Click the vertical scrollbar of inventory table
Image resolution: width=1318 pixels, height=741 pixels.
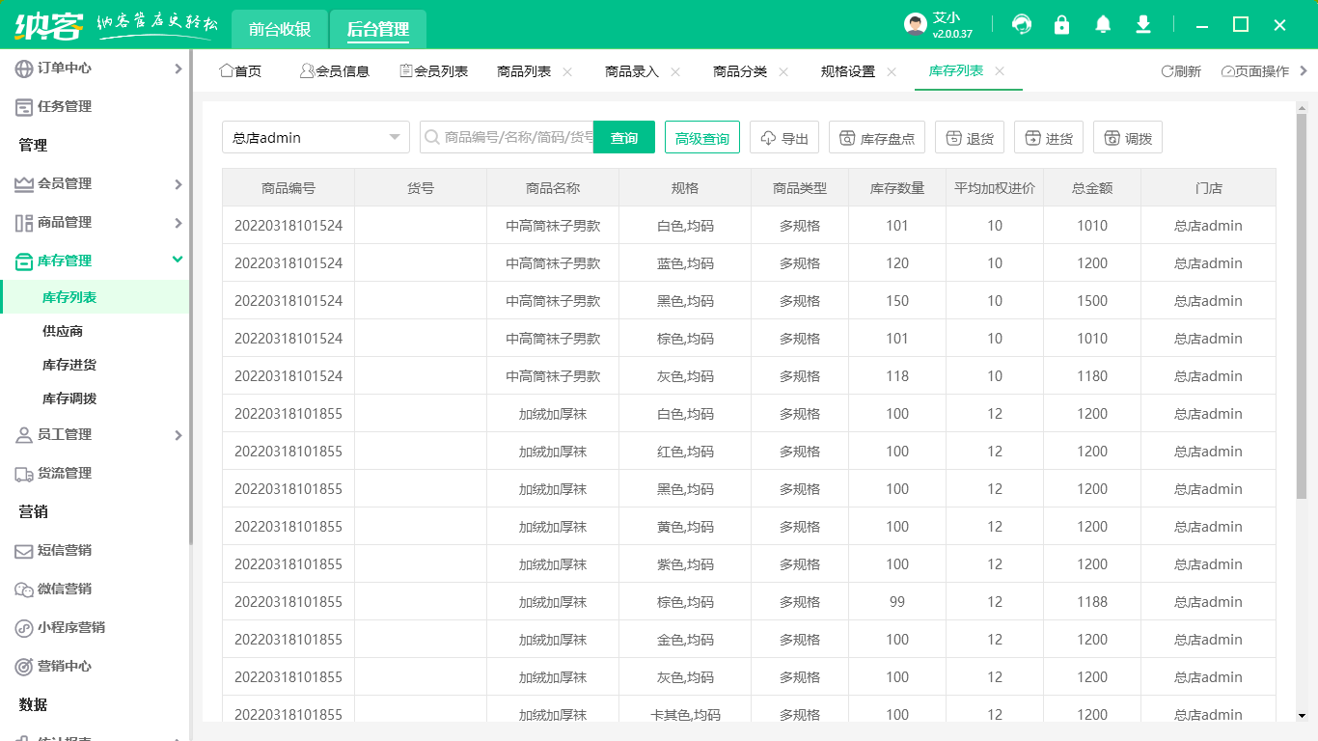tap(1302, 306)
